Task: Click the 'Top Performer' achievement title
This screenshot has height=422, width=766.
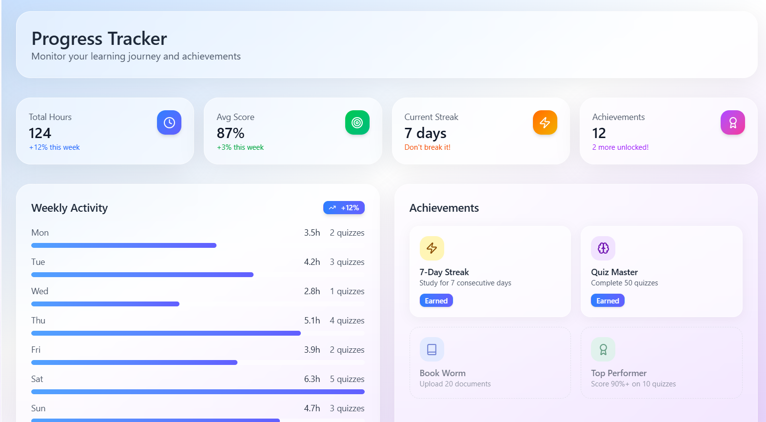Action: [x=619, y=373]
